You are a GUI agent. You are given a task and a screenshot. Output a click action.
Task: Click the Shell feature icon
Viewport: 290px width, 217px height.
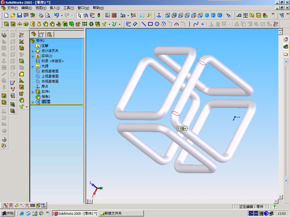coord(65,24)
